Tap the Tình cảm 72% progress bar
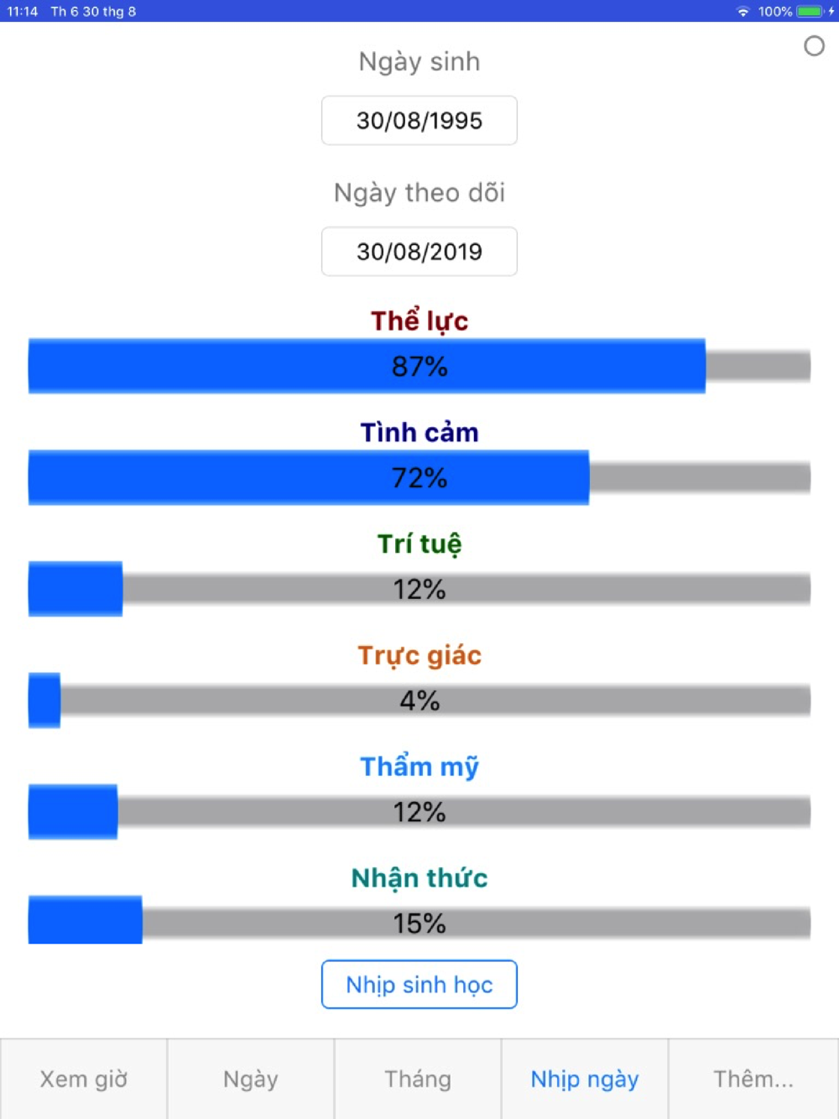This screenshot has width=839, height=1119. point(419,478)
